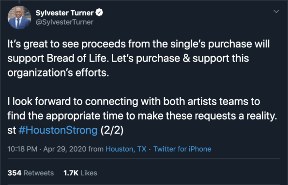Click the (2/2) thread marker
The height and width of the screenshot is (185, 288).
pos(112,130)
